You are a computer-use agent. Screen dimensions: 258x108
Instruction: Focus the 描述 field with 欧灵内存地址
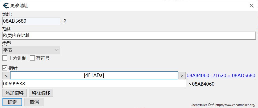tap(129, 36)
